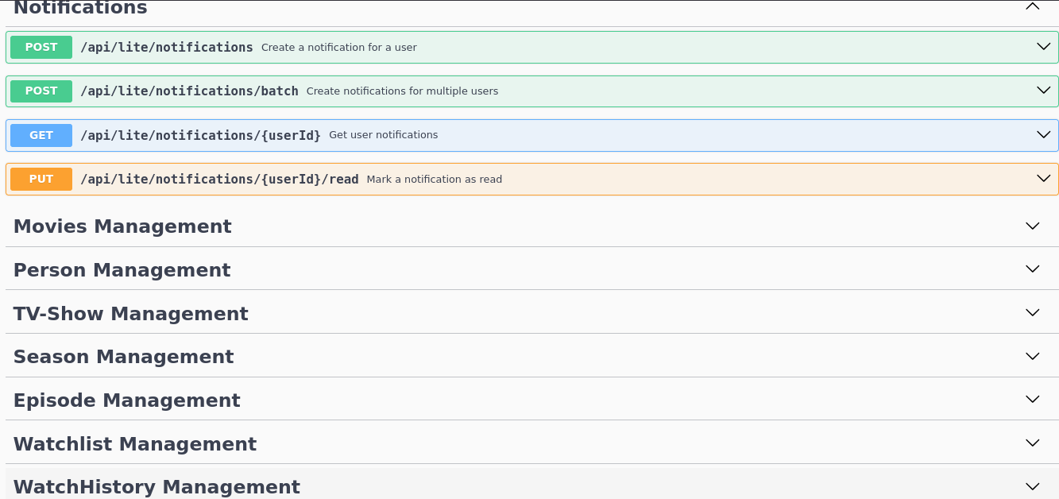Expand the notifications batch endpoint arrow
The image size is (1059, 499).
pyautogui.click(x=1043, y=91)
